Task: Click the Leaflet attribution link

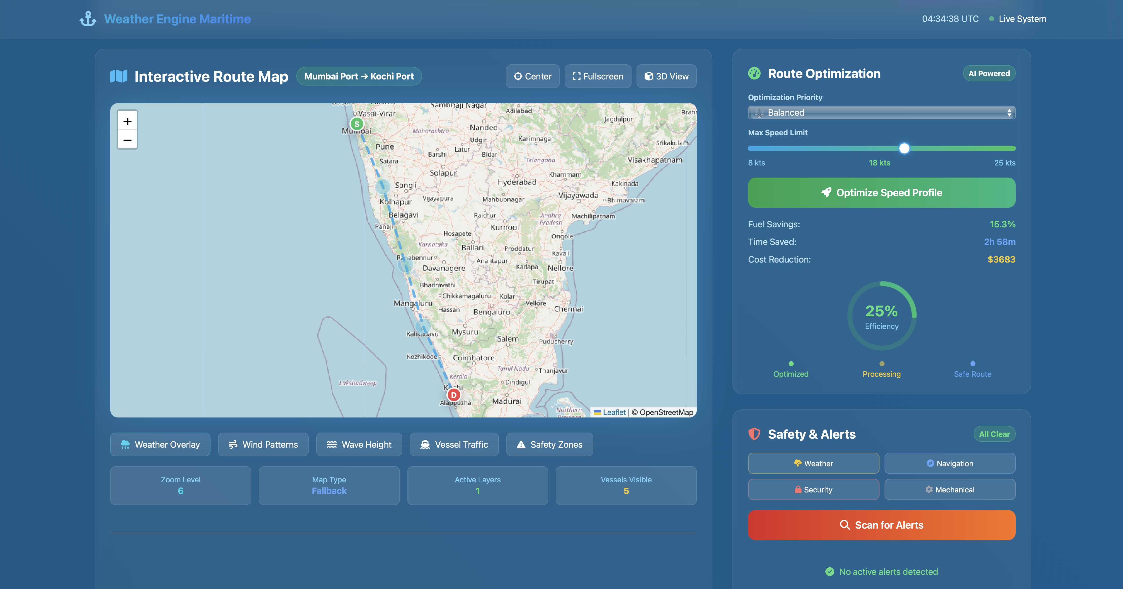Action: pyautogui.click(x=614, y=412)
